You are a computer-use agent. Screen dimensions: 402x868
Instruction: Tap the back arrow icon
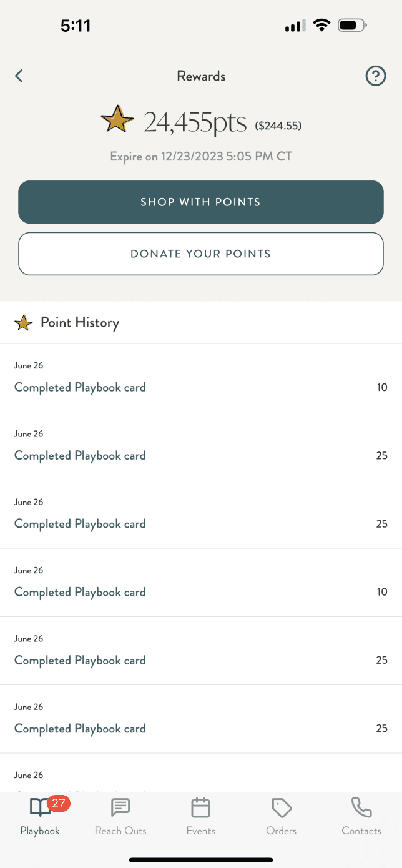pos(19,76)
